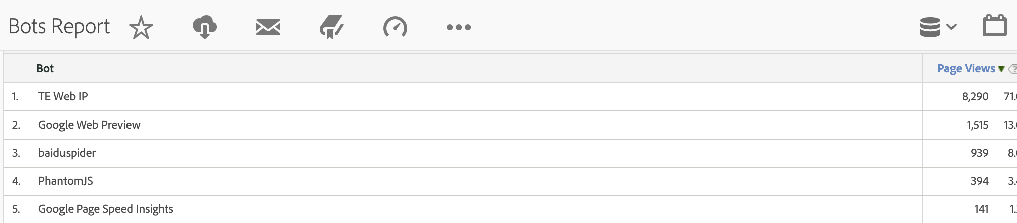Open the calendar date range icon
The height and width of the screenshot is (223, 1017).
click(x=995, y=26)
